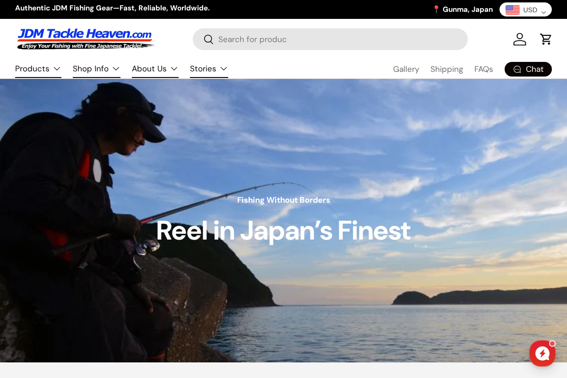Viewport: 567px width, 378px height.
Task: Open the Shipping page link
Action: [x=447, y=69]
